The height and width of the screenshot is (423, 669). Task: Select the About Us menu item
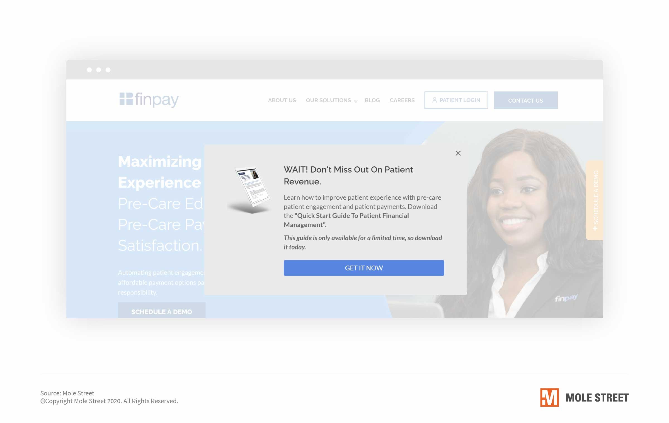tap(282, 100)
